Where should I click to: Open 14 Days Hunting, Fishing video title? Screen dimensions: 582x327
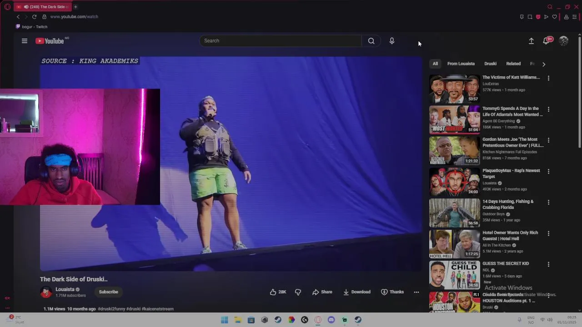point(508,204)
